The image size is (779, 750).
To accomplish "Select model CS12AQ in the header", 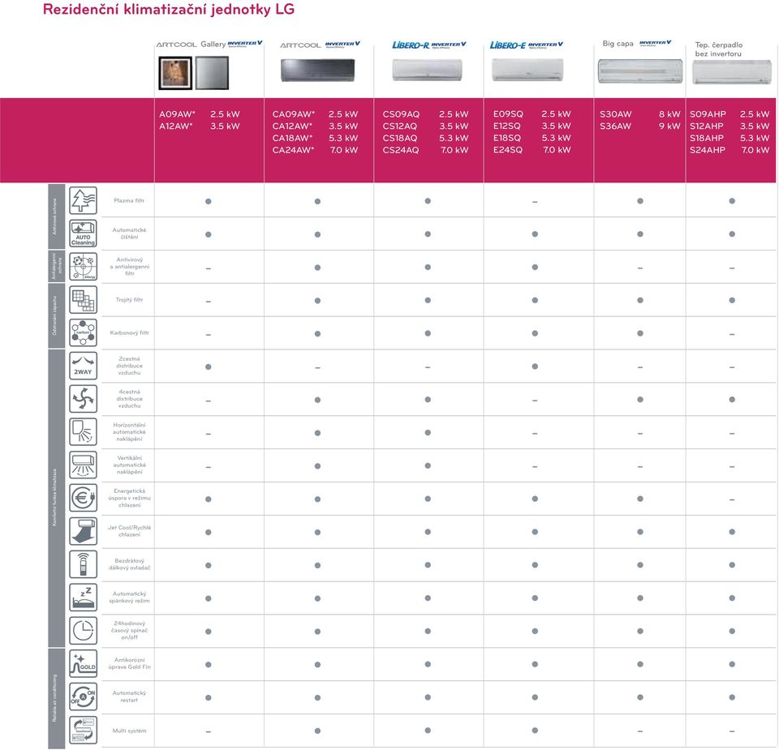I will click(x=400, y=126).
